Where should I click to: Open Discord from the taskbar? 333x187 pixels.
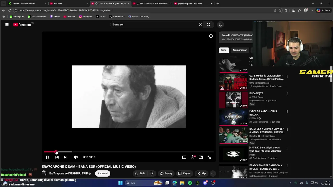[205, 183]
